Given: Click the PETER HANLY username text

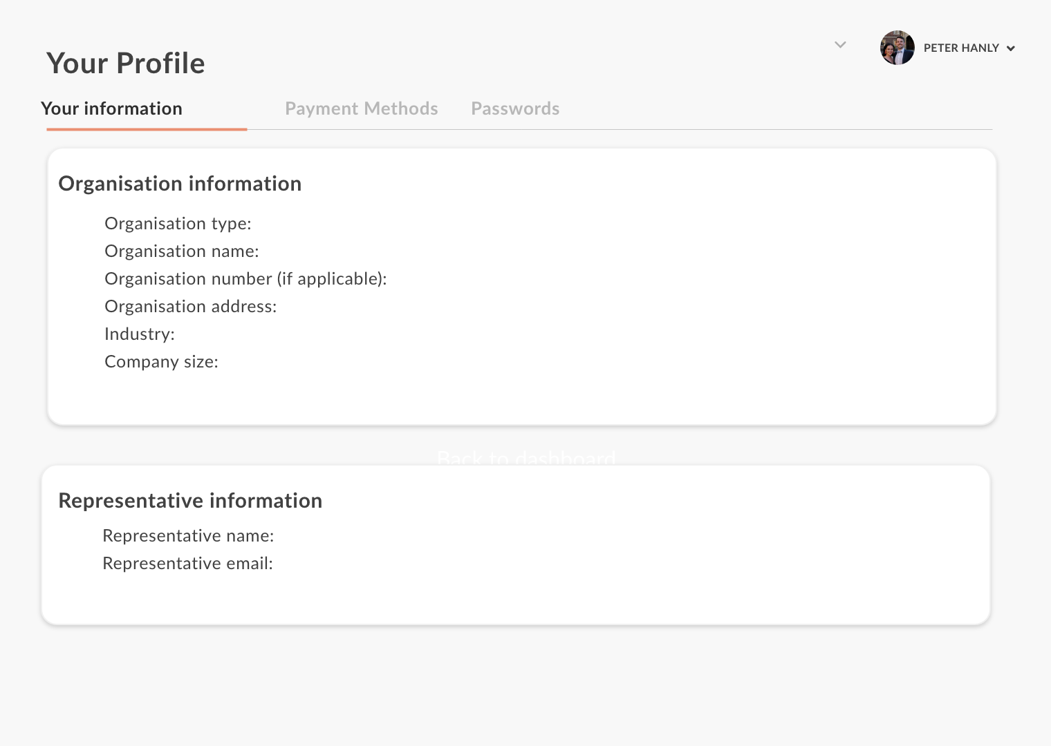Looking at the screenshot, I should [x=961, y=48].
